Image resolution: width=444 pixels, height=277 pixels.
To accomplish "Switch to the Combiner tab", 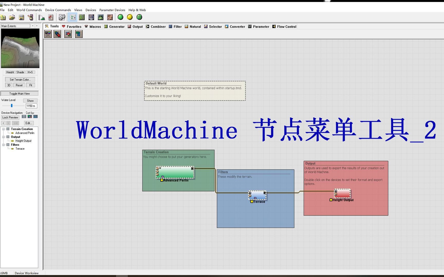I will point(156,26).
